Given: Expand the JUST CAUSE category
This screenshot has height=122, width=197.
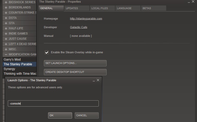Looking at the screenshot, I should [x=6, y=39].
